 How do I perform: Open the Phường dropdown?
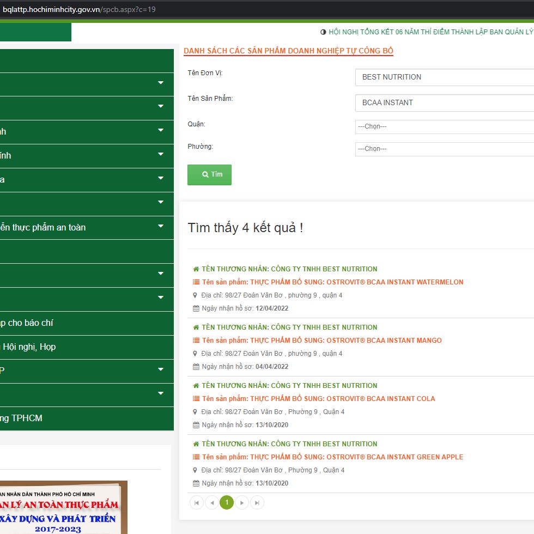point(445,149)
